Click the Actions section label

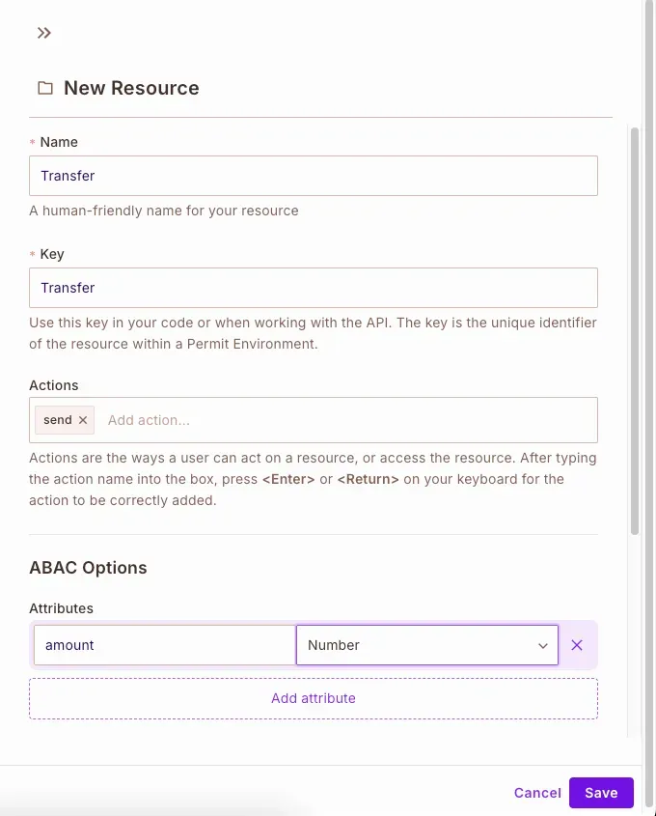coord(54,385)
